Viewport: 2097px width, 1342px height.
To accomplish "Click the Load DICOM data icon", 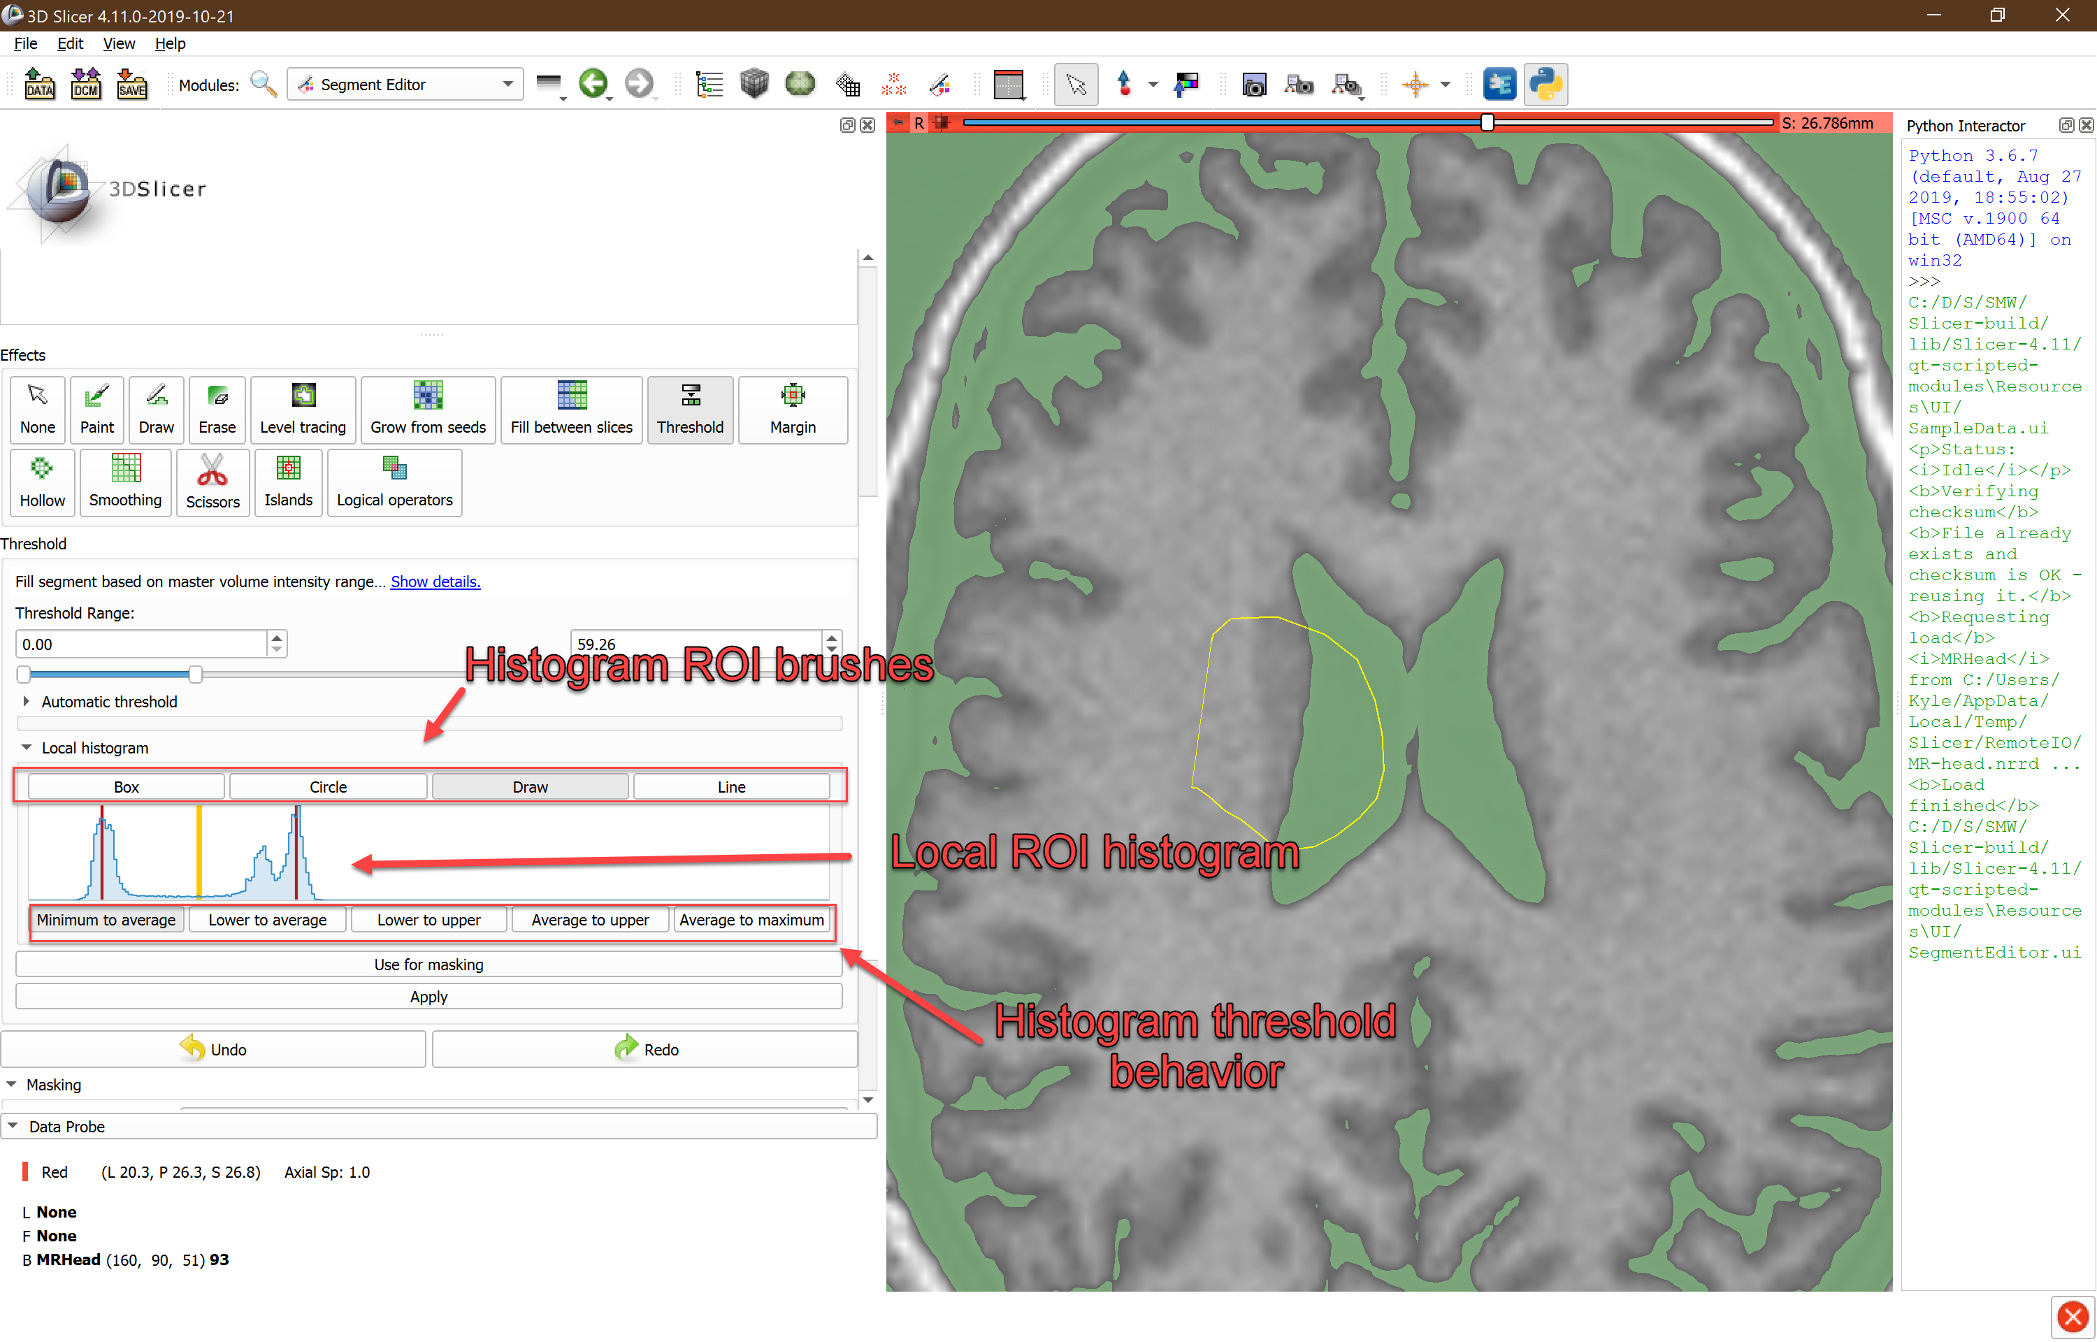I will coord(85,85).
